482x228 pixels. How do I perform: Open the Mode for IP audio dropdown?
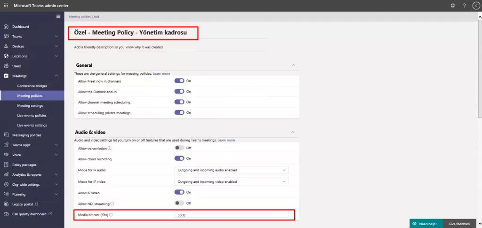pos(231,170)
